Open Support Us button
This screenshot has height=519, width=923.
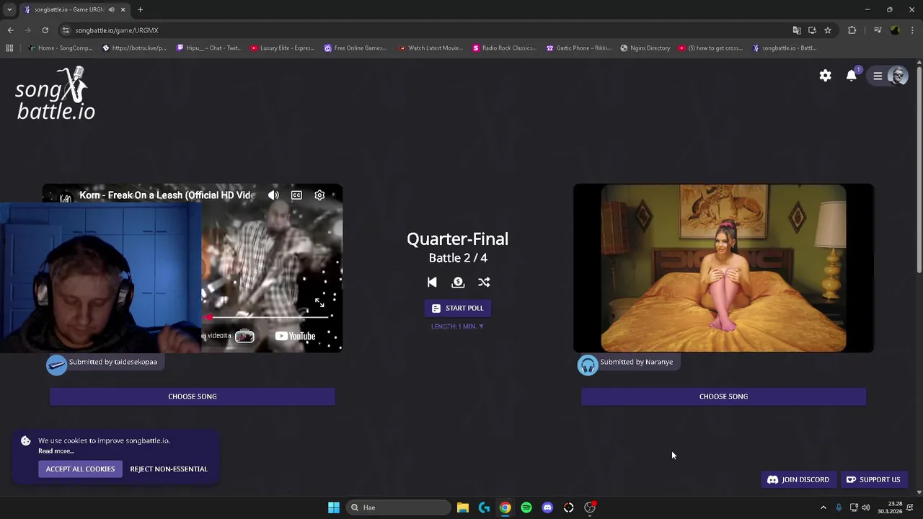point(873,479)
